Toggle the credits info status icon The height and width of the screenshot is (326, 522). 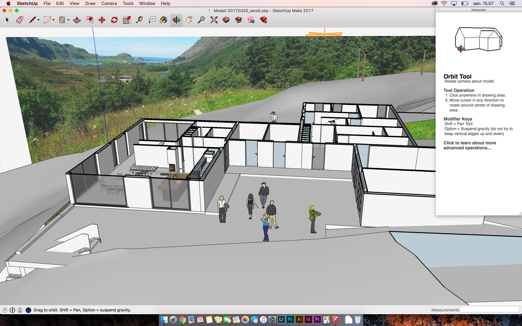[x=12, y=310]
